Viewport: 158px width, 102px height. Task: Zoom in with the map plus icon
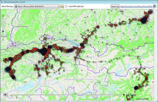pyautogui.click(x=3, y=16)
